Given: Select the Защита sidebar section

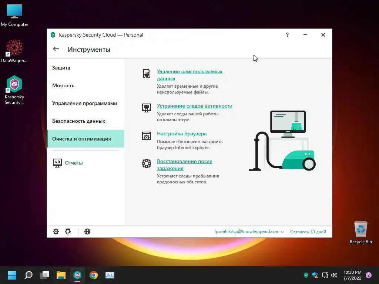Looking at the screenshot, I should pos(85,68).
